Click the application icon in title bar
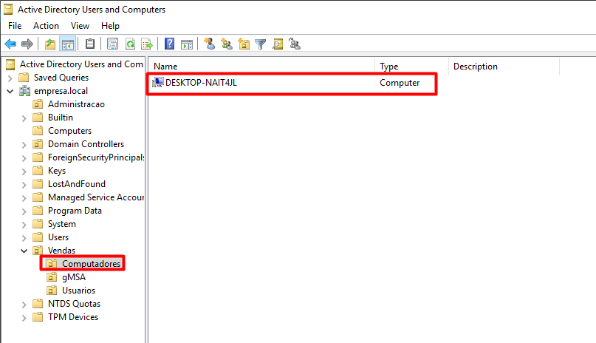596x343 pixels. pos(8,9)
